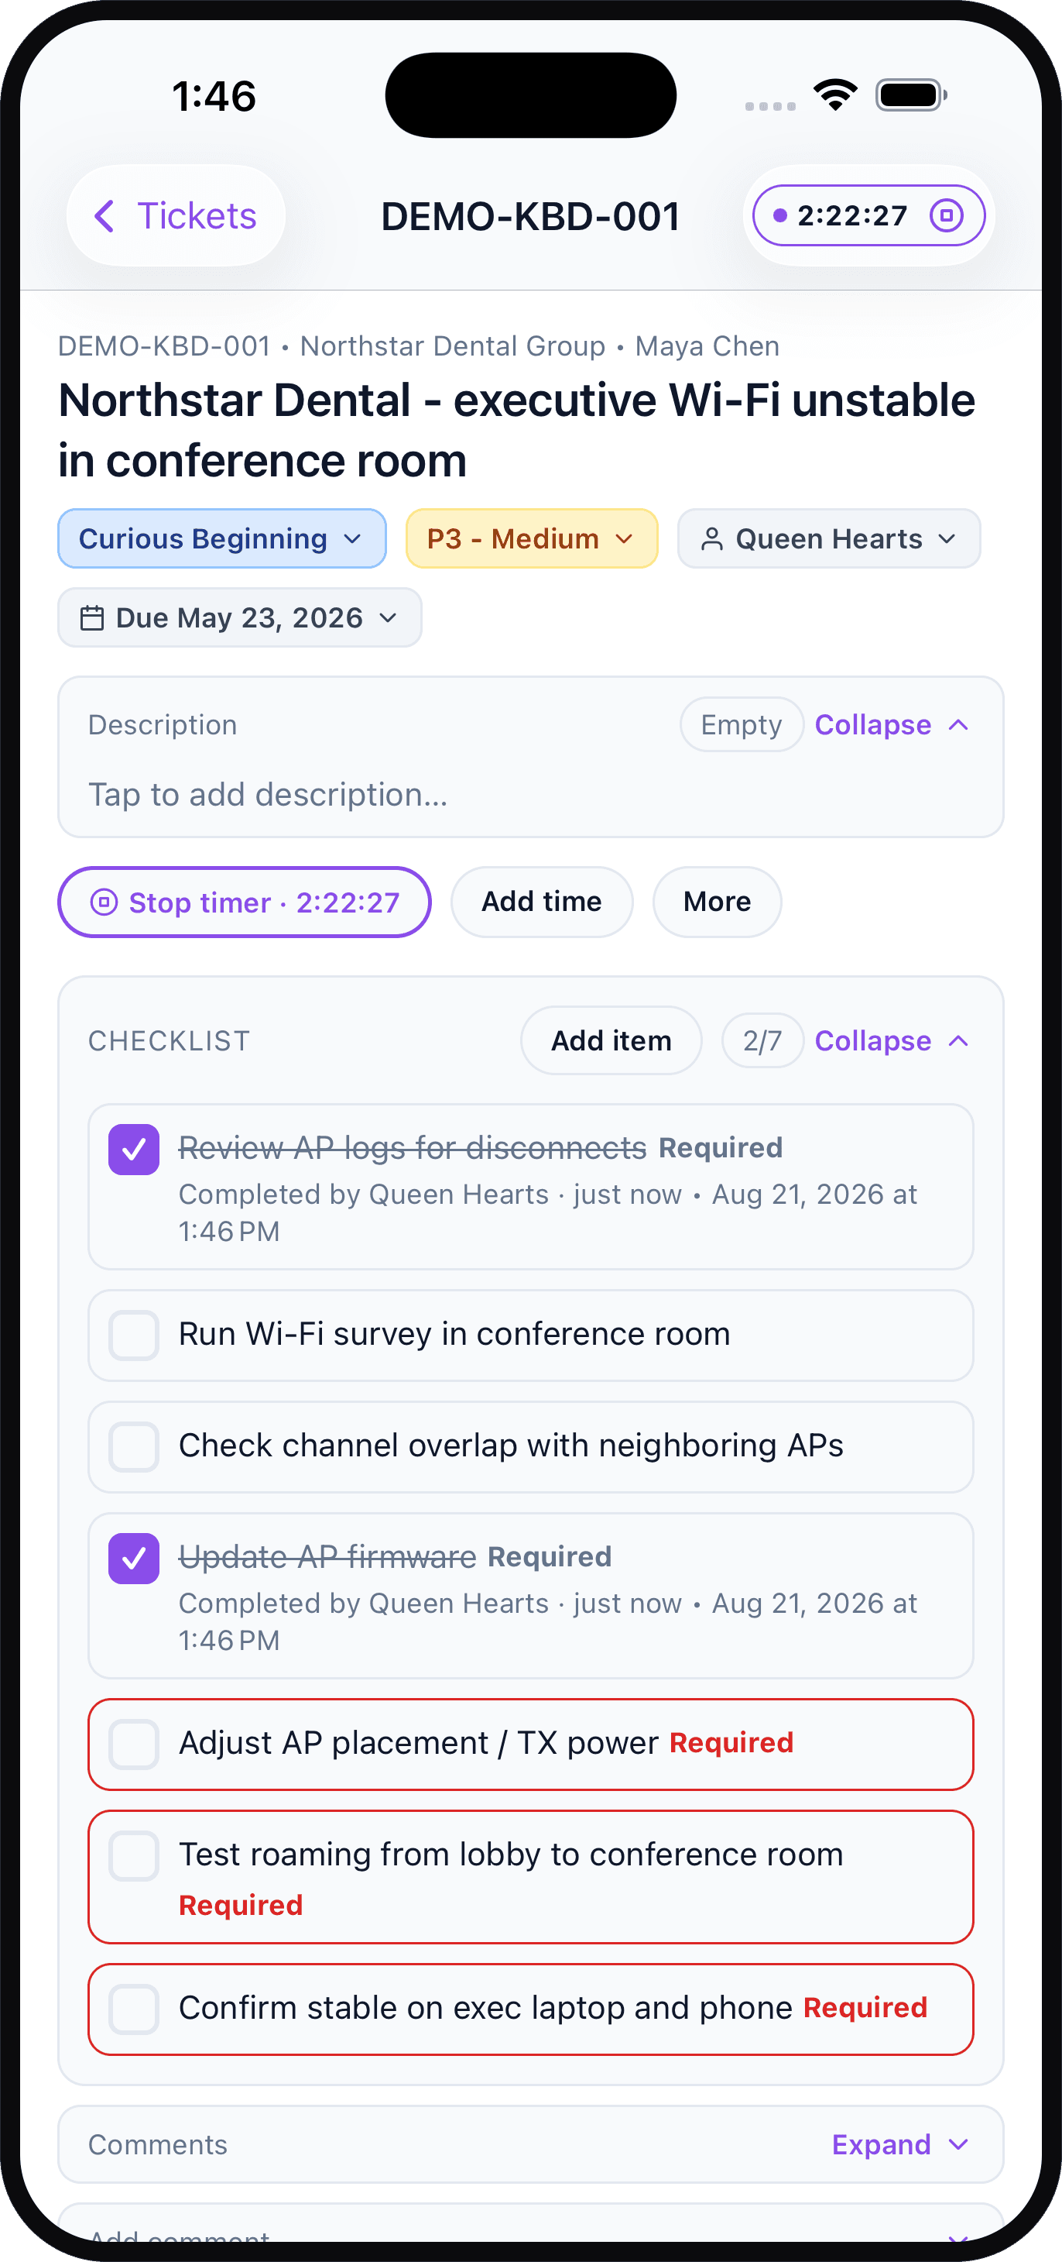The image size is (1062, 2262).
Task: Tap the Add time button
Action: [542, 902]
